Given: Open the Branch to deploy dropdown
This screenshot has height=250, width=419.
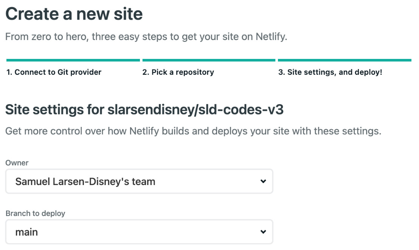Looking at the screenshot, I should [139, 231].
